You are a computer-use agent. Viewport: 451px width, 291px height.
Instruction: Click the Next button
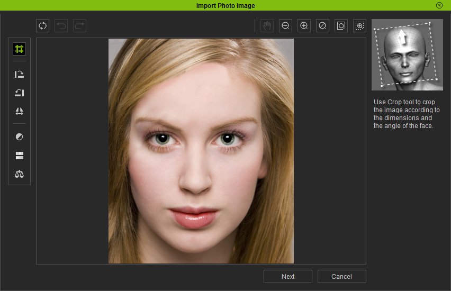pyautogui.click(x=288, y=276)
